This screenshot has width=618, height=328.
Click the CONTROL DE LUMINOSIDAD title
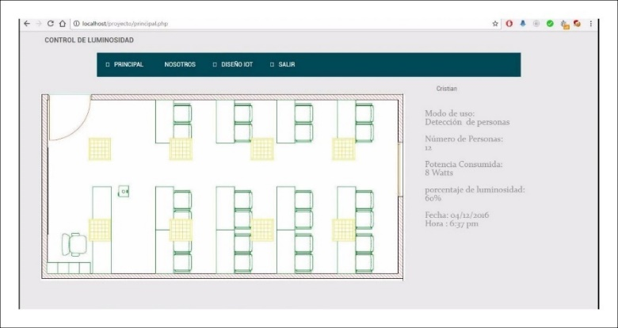click(x=89, y=40)
